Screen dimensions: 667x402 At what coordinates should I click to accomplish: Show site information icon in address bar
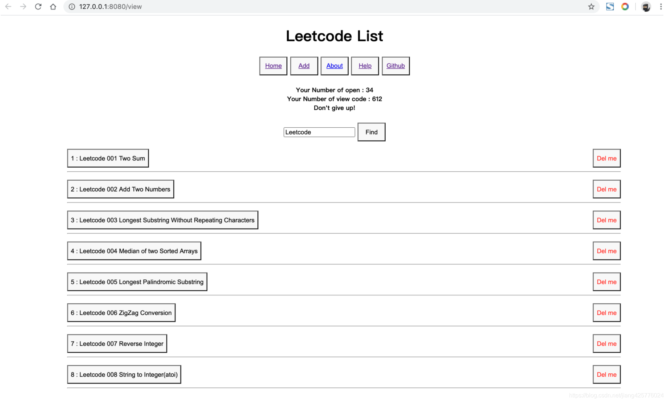72,7
